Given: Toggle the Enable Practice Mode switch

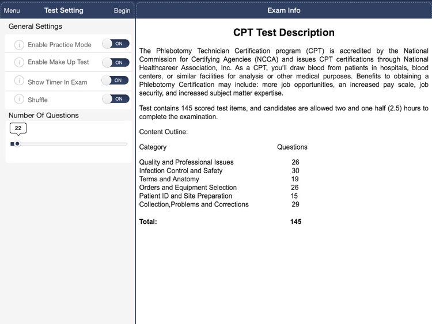Looking at the screenshot, I should point(116,44).
